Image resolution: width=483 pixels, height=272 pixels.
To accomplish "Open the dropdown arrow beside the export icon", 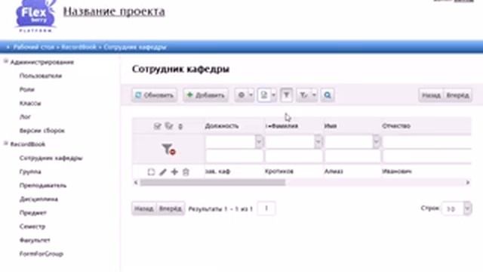I will [273, 95].
